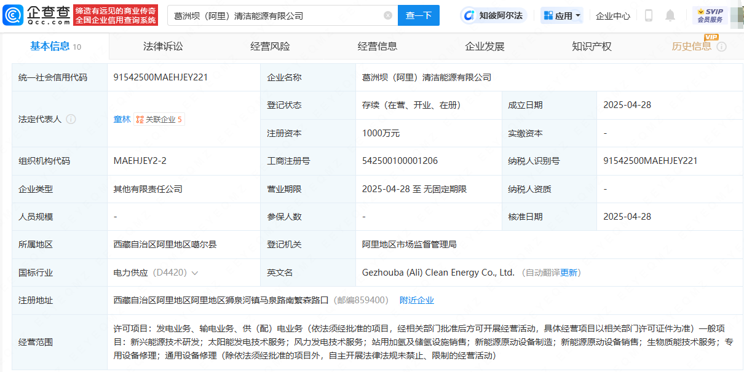Open SVIP member services badge
Image resolution: width=744 pixels, height=372 pixels.
tap(710, 15)
